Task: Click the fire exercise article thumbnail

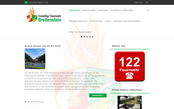Action: point(35,59)
